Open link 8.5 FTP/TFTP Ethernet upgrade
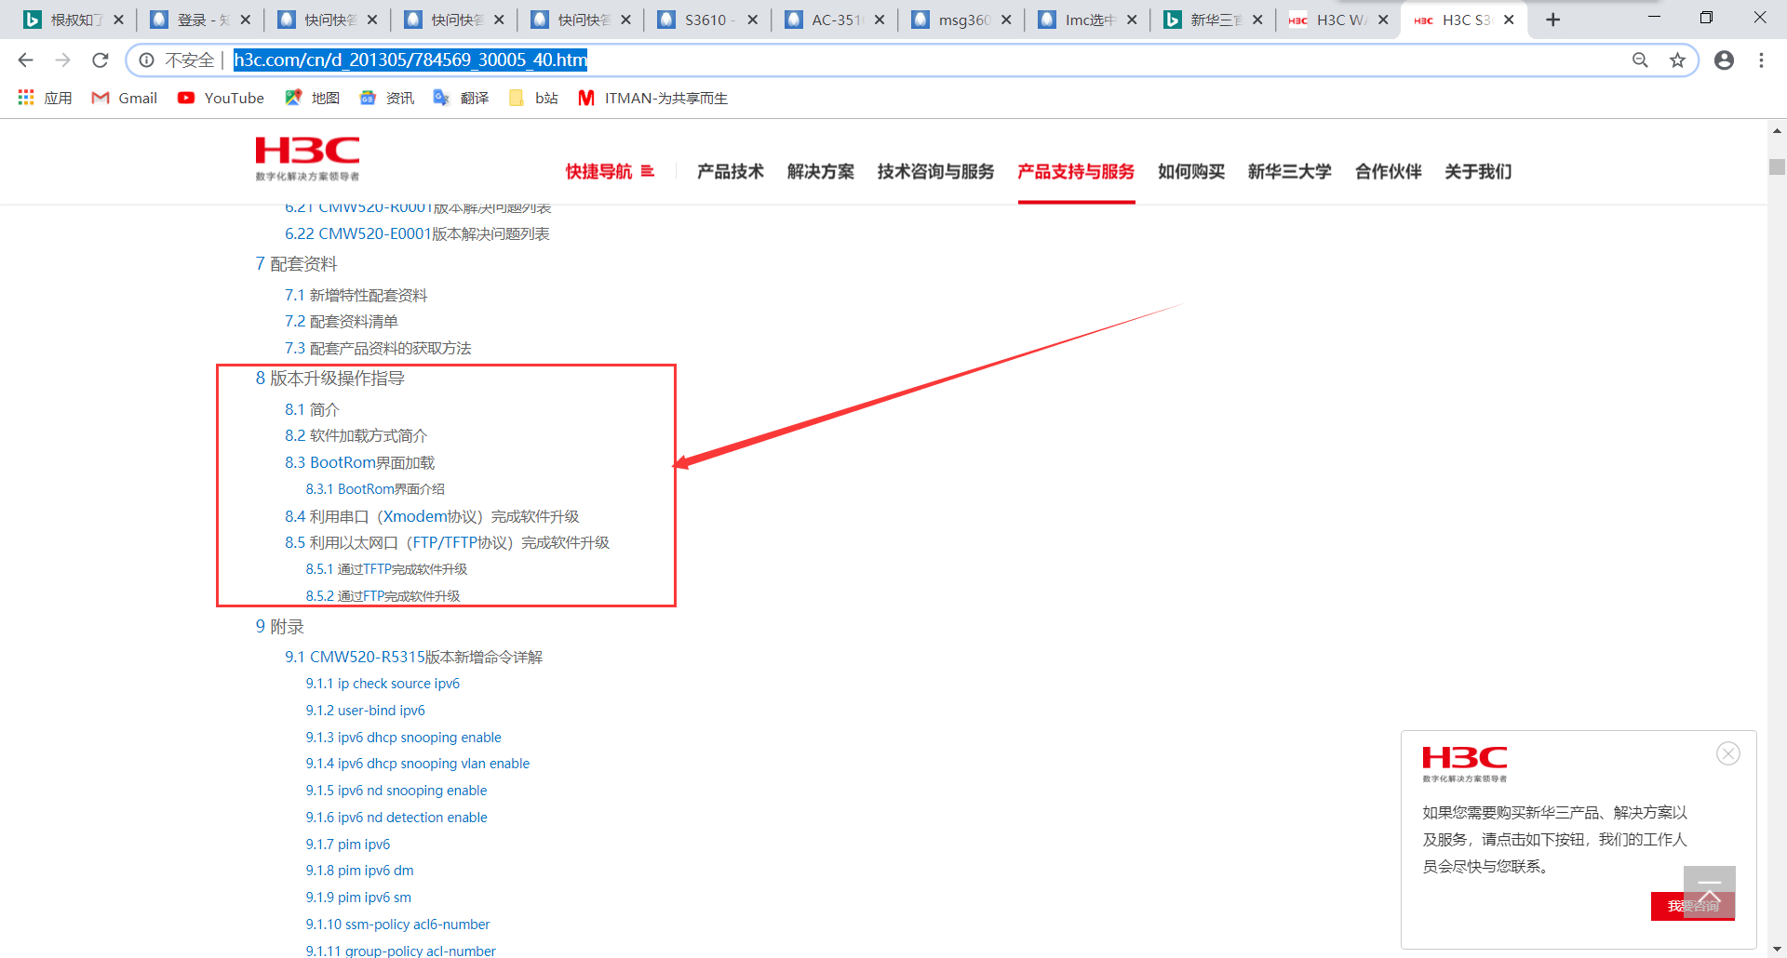Image resolution: width=1787 pixels, height=958 pixels. point(448,542)
